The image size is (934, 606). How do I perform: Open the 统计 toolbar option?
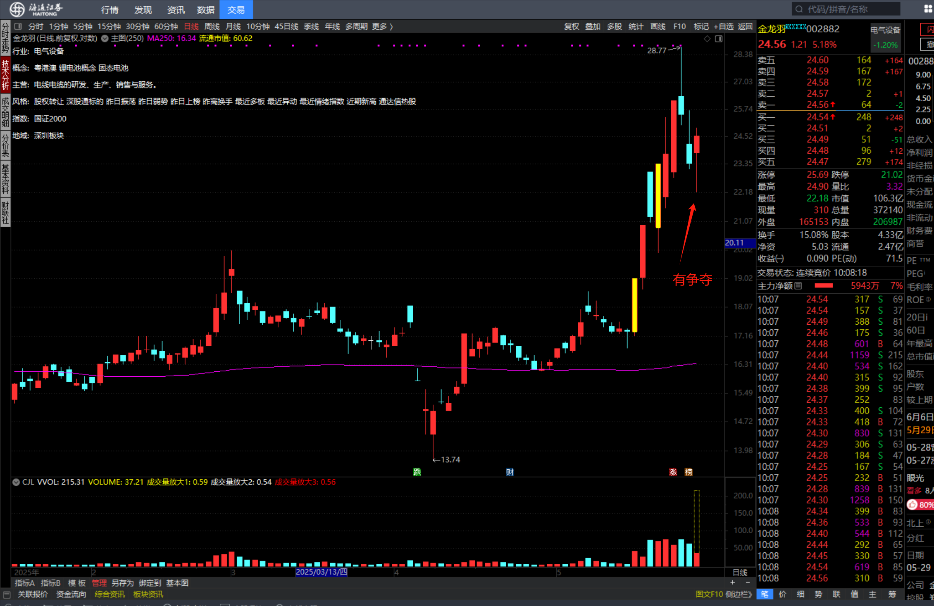(636, 26)
